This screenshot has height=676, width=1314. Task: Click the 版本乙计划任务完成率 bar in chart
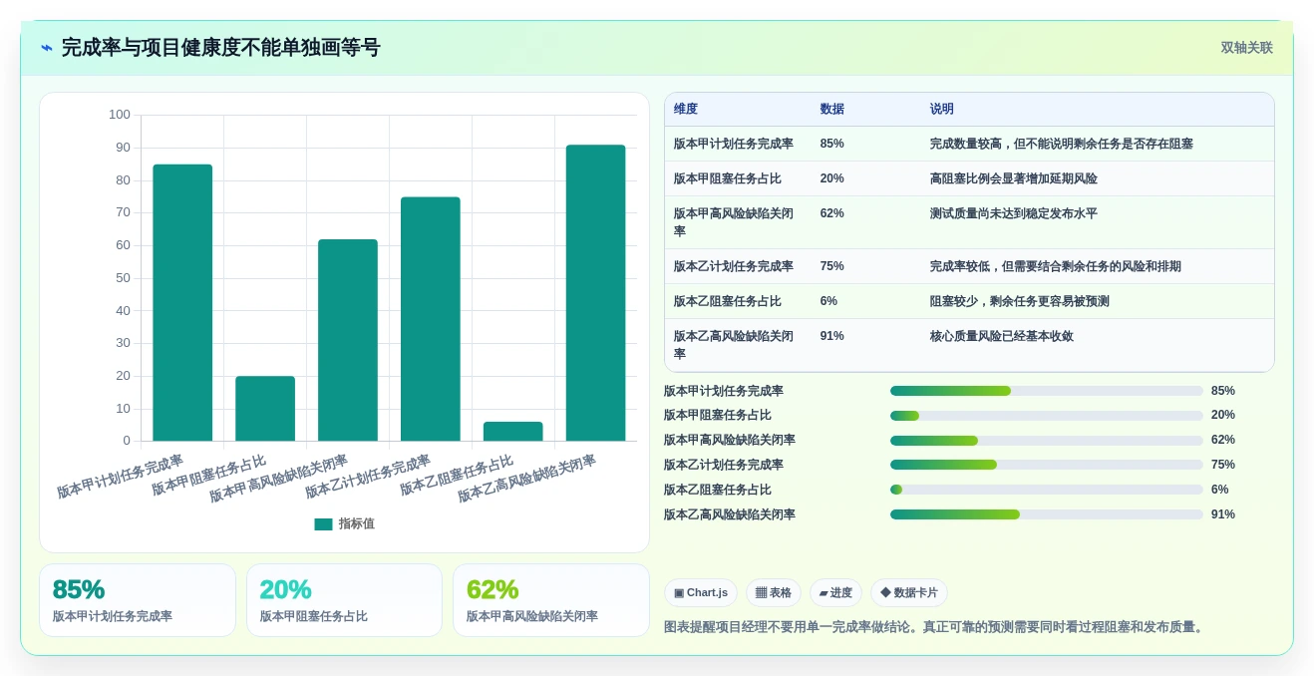click(431, 319)
